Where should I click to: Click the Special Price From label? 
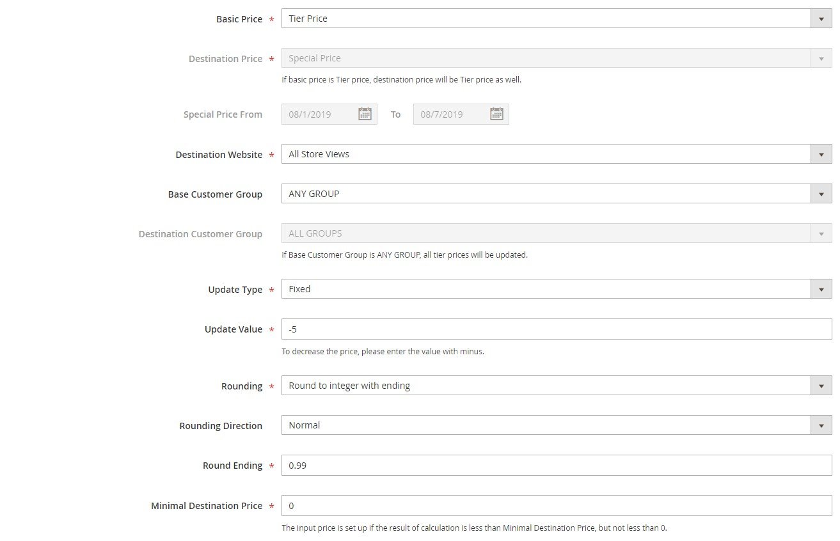pyautogui.click(x=223, y=114)
